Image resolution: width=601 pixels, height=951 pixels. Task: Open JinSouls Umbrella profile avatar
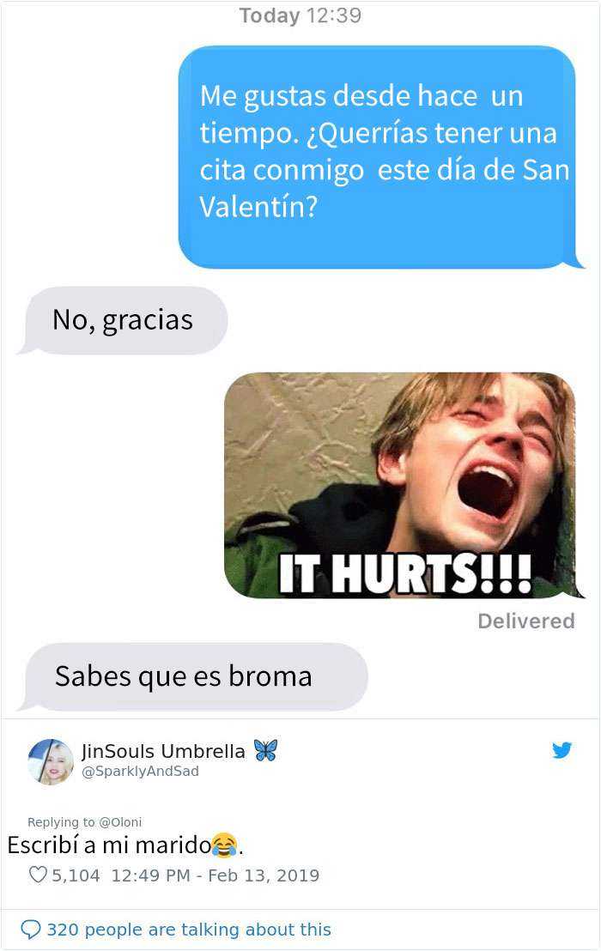(x=51, y=762)
